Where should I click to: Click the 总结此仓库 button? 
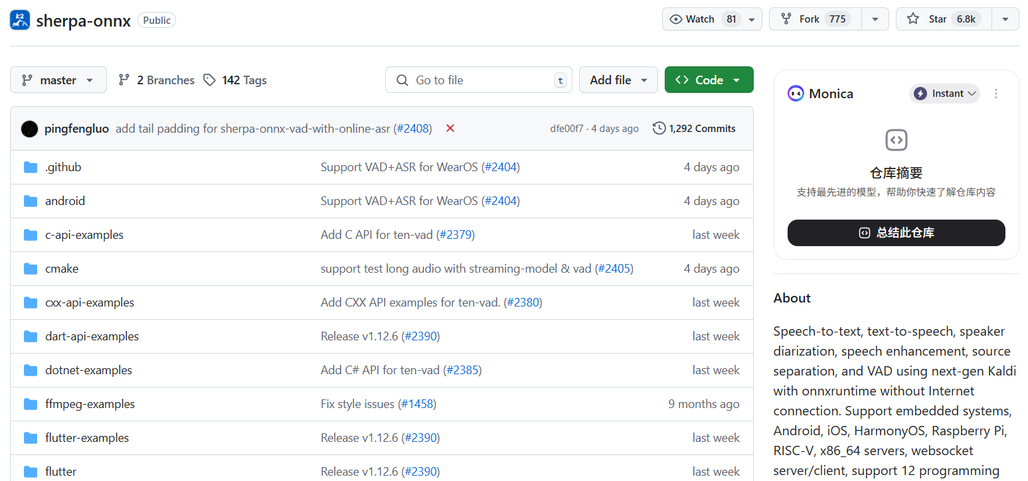click(897, 233)
